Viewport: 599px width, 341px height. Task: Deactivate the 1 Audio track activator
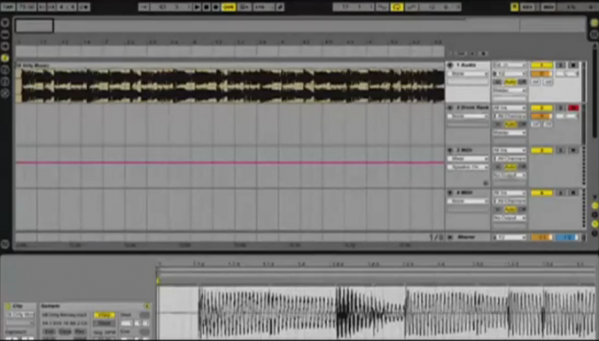[541, 65]
